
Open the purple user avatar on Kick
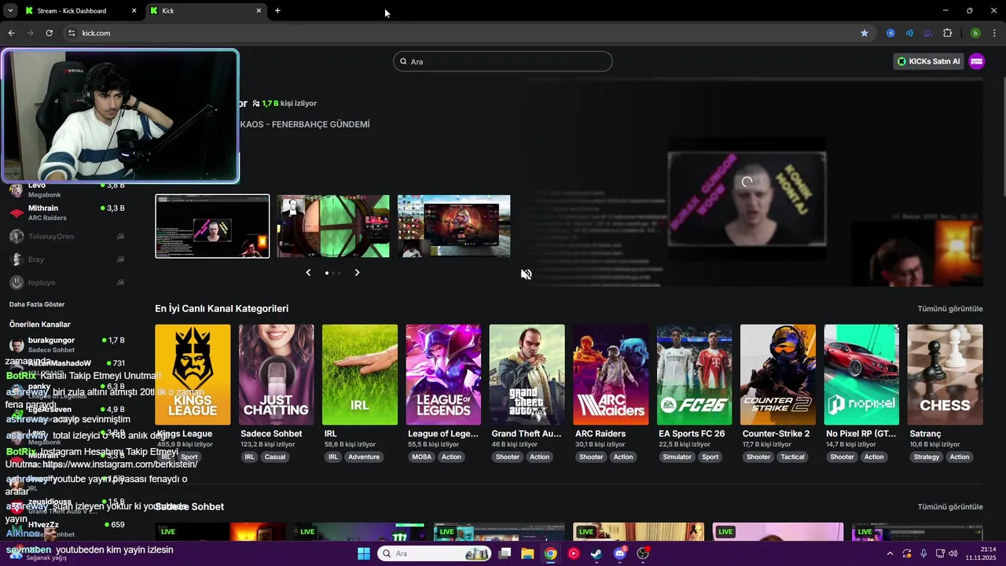(x=977, y=61)
